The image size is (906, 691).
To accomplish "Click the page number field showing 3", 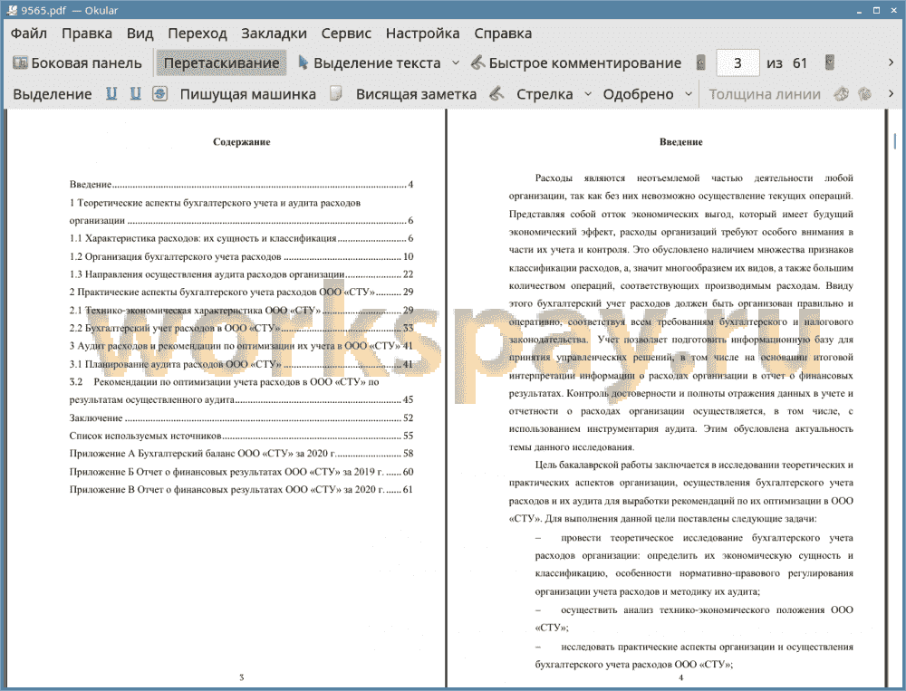I will tap(737, 63).
